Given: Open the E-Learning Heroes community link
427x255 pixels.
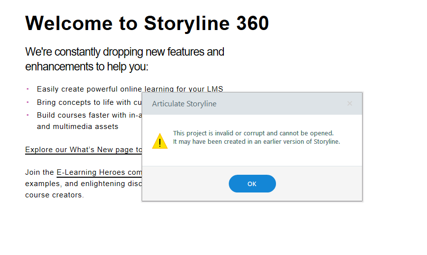Looking at the screenshot, I should [98, 172].
